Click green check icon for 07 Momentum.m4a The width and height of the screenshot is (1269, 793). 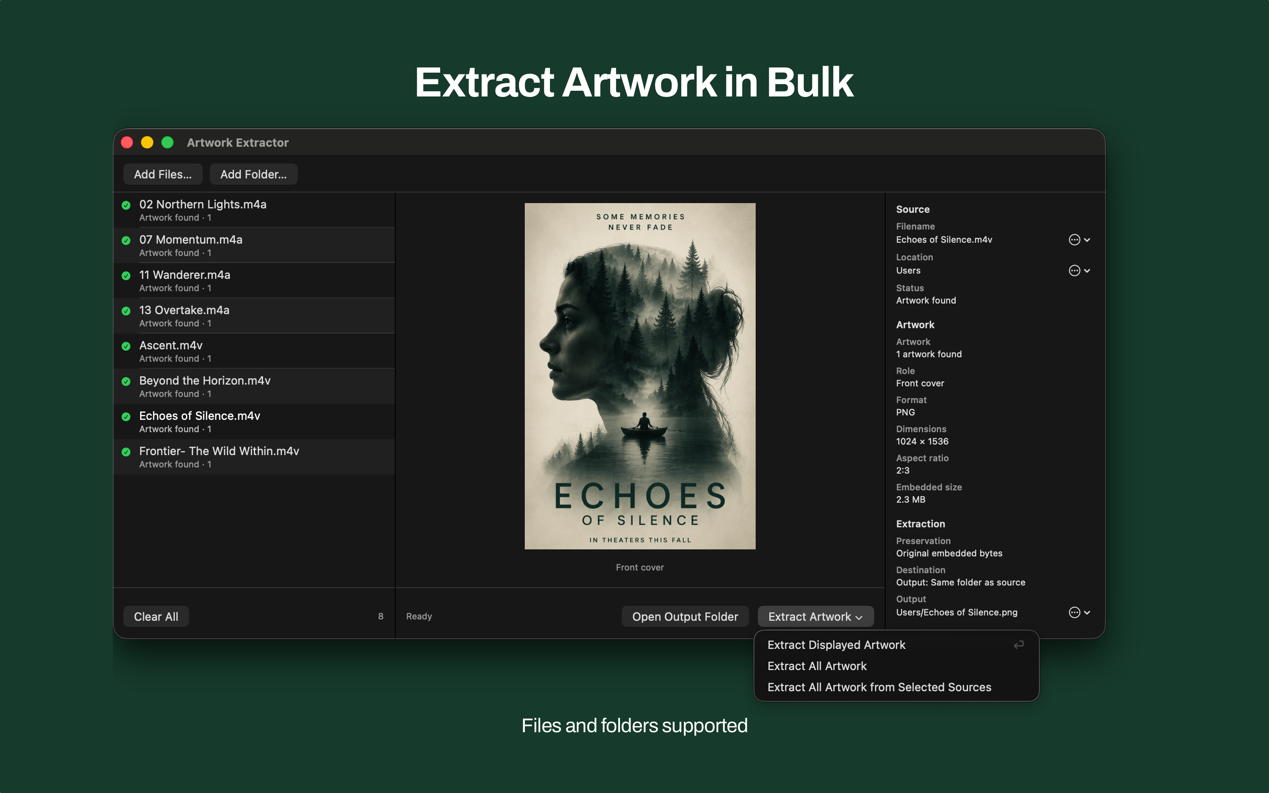click(x=126, y=240)
